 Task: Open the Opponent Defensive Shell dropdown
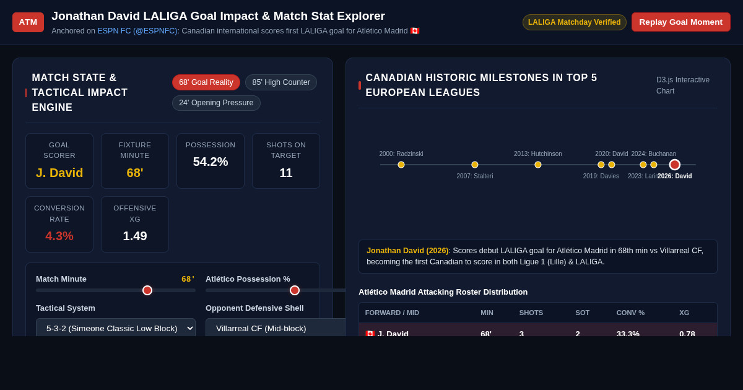(x=276, y=327)
